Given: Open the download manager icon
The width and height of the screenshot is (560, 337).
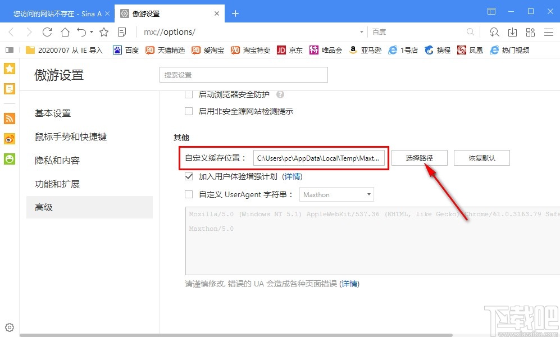Looking at the screenshot, I should tap(512, 32).
